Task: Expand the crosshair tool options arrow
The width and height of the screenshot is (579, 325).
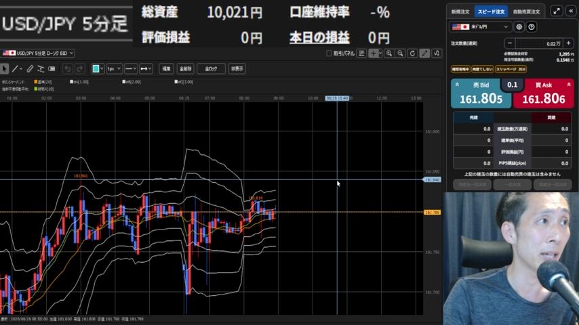Action: (380, 53)
